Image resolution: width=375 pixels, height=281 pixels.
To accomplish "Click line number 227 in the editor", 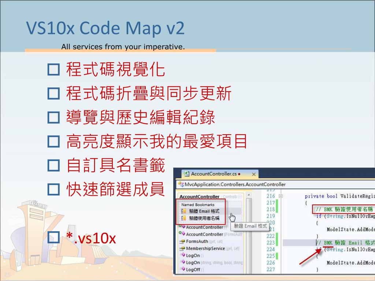I will 271,269.
